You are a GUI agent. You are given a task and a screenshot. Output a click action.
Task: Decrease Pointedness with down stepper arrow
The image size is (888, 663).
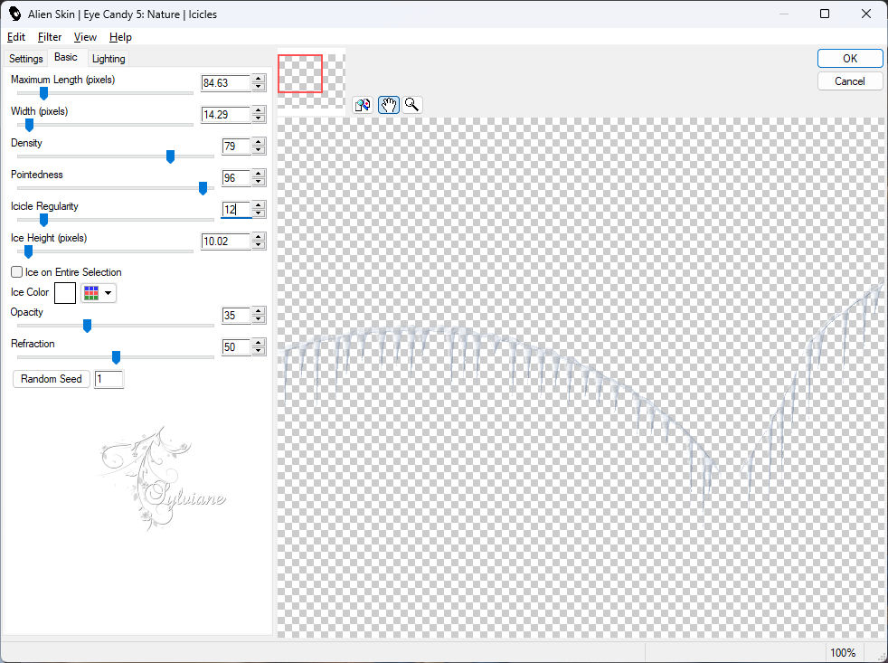[x=259, y=183]
